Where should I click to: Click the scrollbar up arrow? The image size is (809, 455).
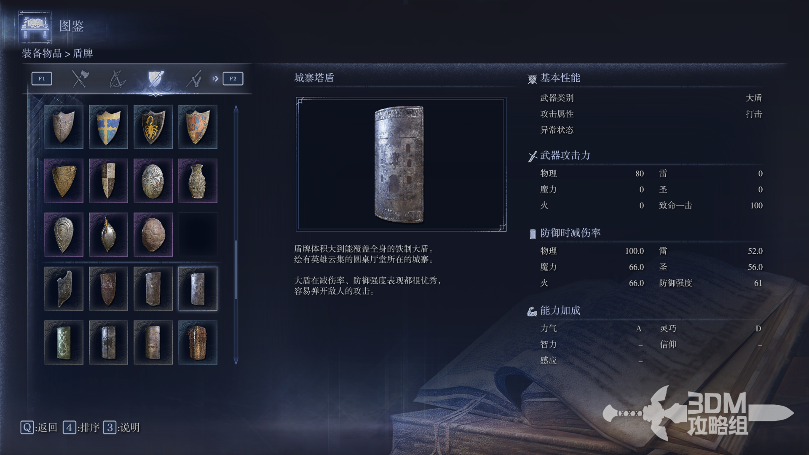click(x=236, y=109)
